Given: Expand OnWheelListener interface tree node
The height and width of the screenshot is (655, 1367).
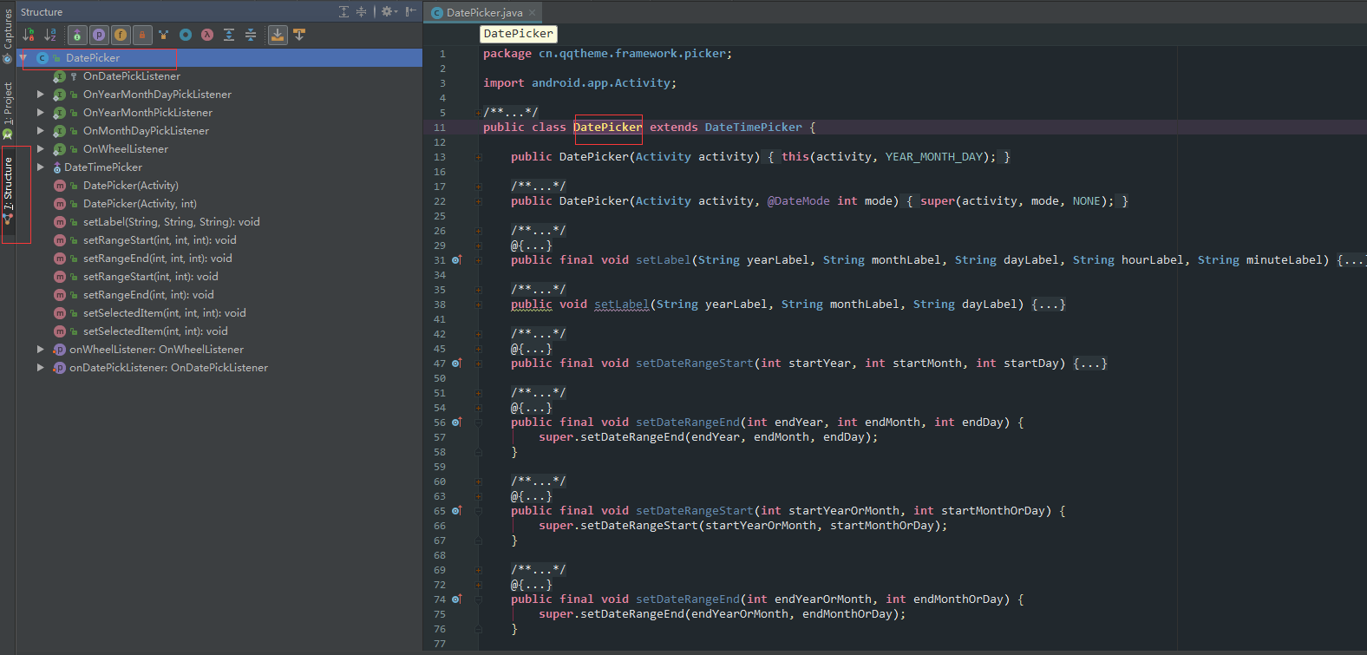Looking at the screenshot, I should pyautogui.click(x=40, y=149).
